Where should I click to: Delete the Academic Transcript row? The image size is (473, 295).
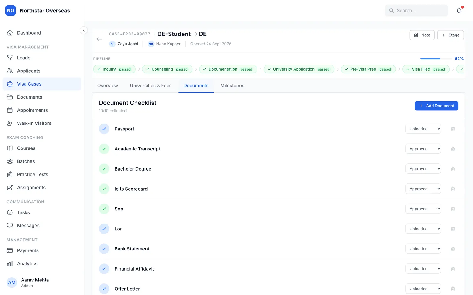(453, 149)
